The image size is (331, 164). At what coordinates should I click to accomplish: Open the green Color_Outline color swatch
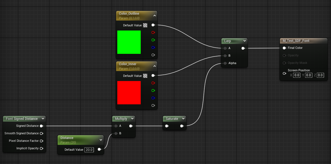(129, 42)
